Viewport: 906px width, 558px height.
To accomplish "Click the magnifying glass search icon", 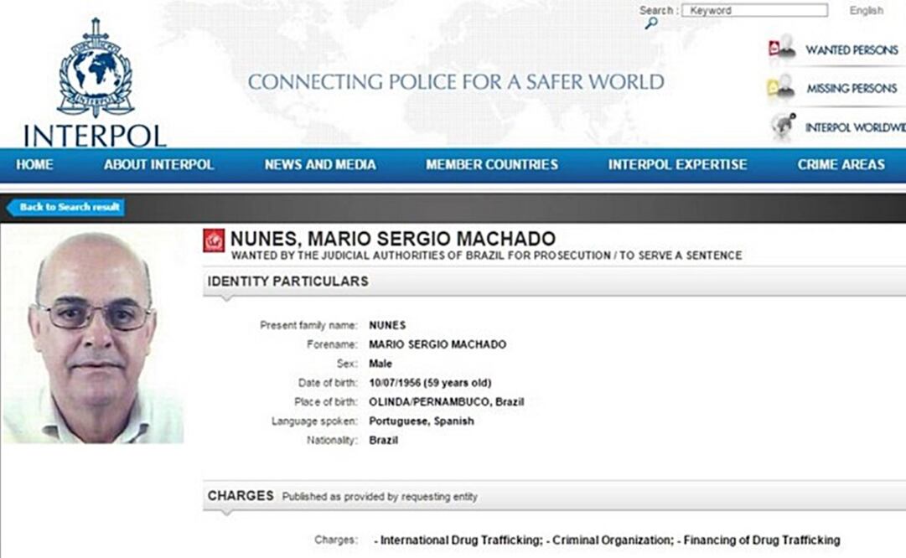I will (x=651, y=23).
